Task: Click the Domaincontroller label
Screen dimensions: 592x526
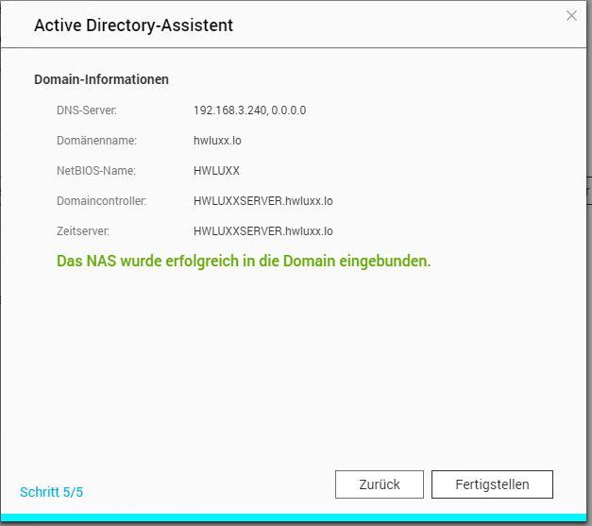Action: click(102, 201)
